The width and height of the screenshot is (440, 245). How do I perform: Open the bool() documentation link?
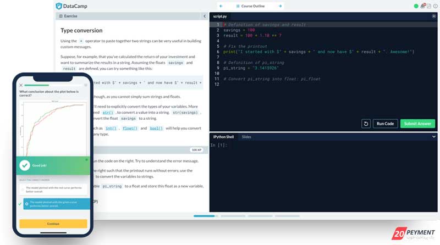156,129
